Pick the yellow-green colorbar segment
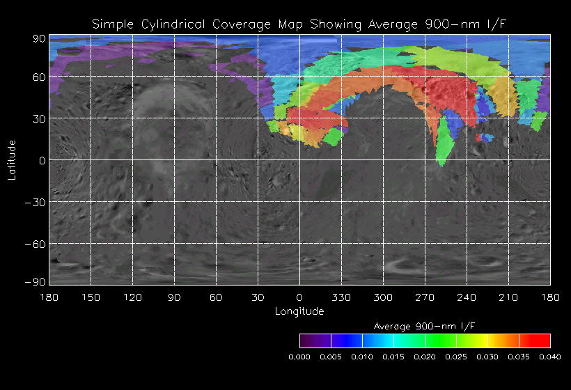The image size is (571, 390). (472, 341)
